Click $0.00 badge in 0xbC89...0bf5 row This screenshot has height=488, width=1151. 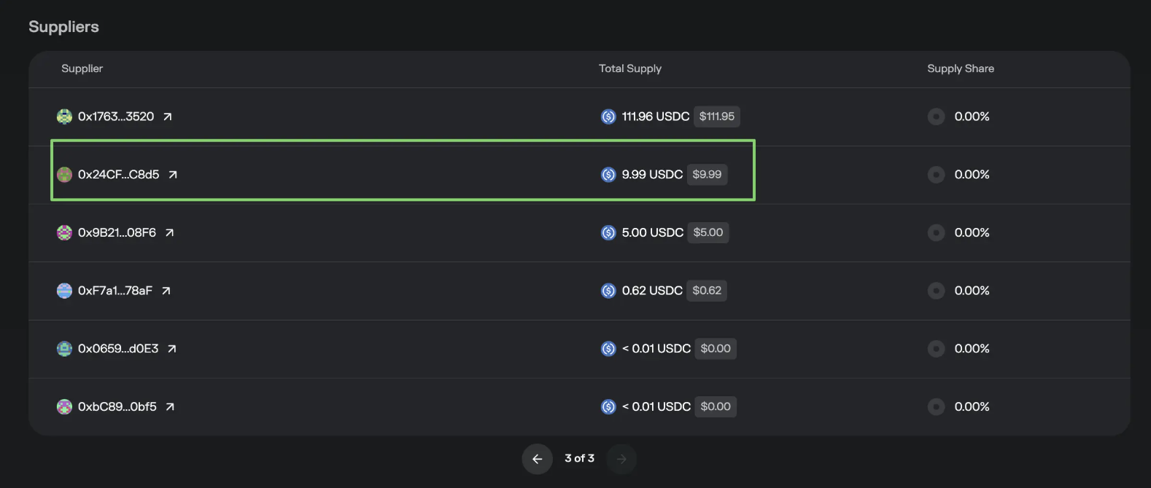(x=716, y=407)
